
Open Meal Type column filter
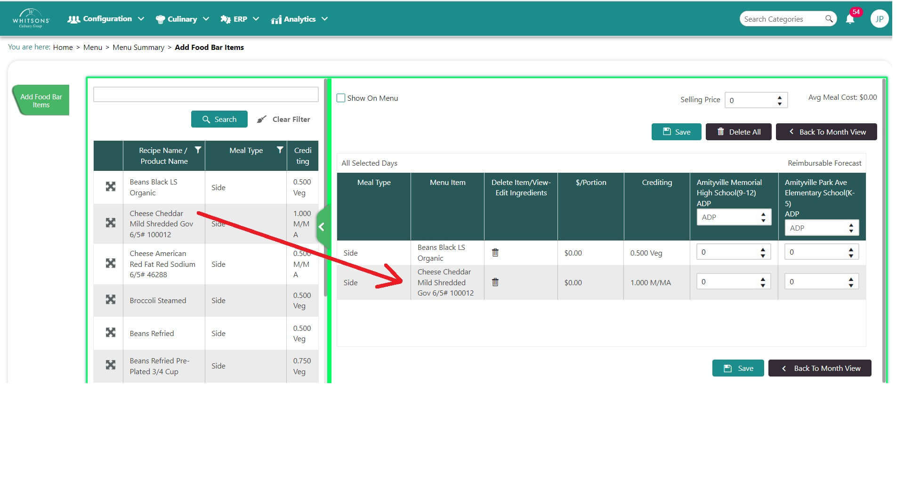click(280, 150)
